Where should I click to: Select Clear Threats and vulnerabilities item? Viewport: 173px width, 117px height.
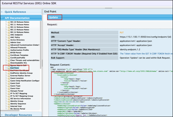coord(25,60)
